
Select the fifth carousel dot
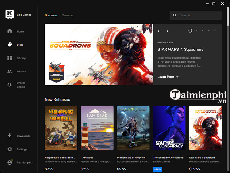[215, 31]
